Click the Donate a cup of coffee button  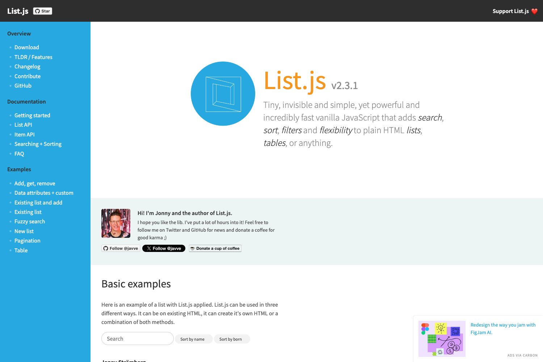click(215, 248)
